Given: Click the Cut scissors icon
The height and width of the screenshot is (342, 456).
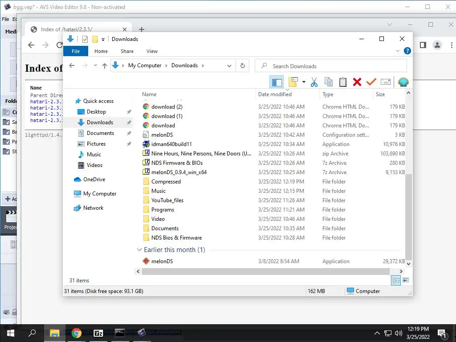Looking at the screenshot, I should click(314, 82).
